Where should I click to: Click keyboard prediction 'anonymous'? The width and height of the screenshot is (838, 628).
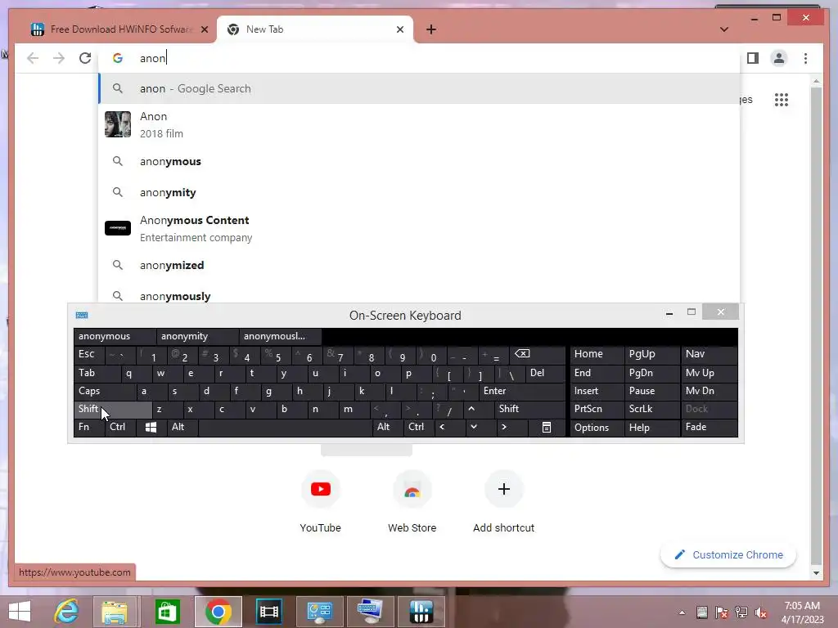[115, 336]
